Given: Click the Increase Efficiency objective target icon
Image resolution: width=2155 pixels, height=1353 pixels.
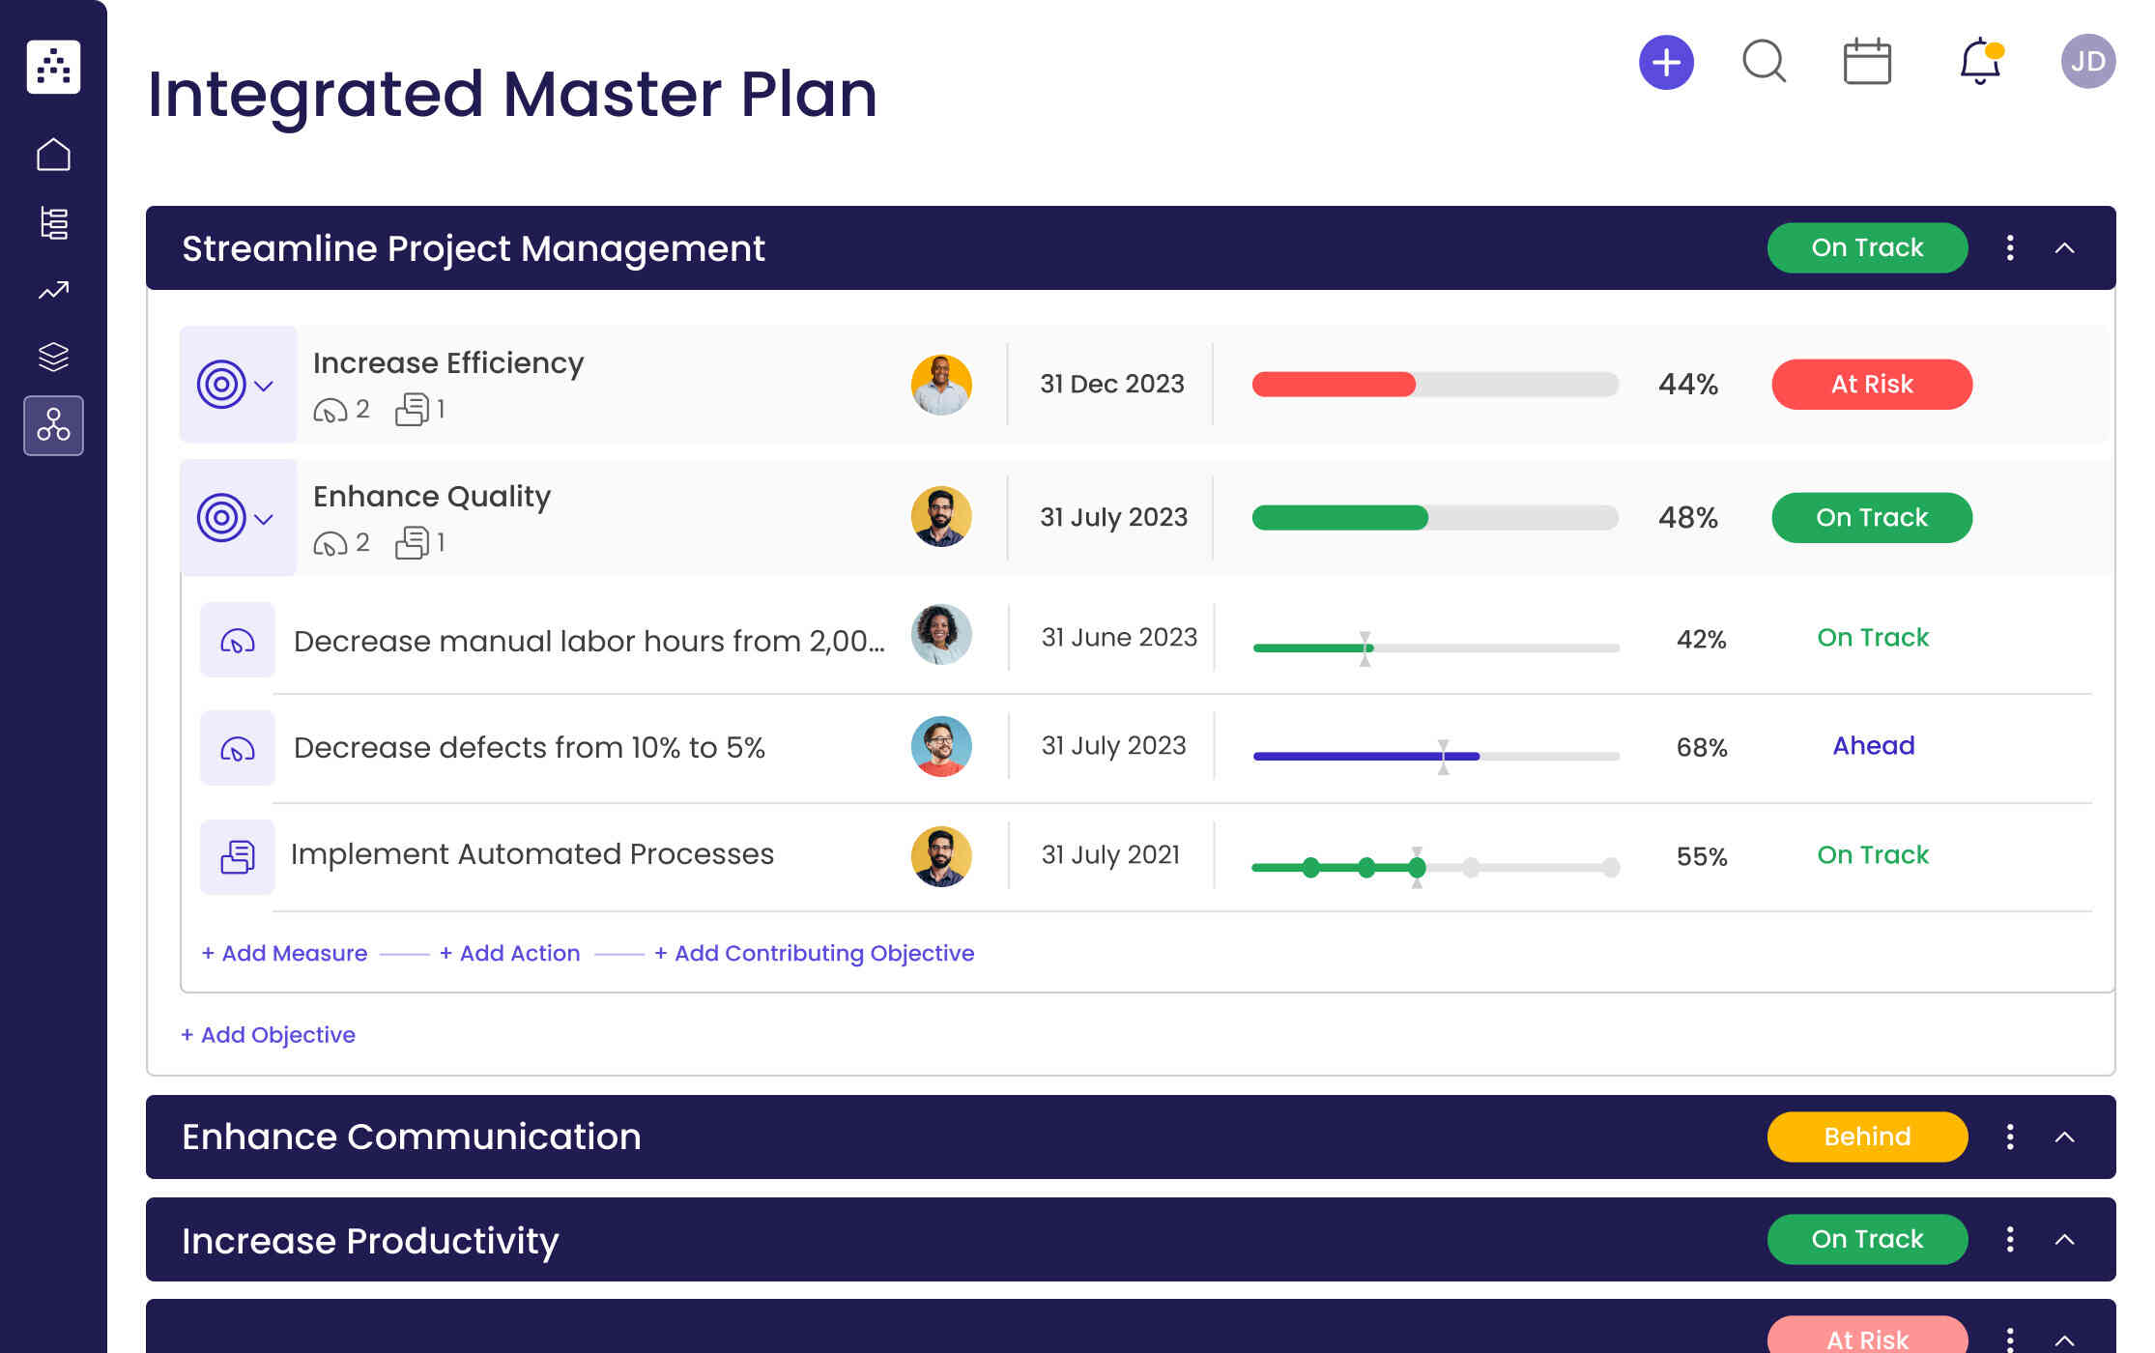Looking at the screenshot, I should [223, 384].
